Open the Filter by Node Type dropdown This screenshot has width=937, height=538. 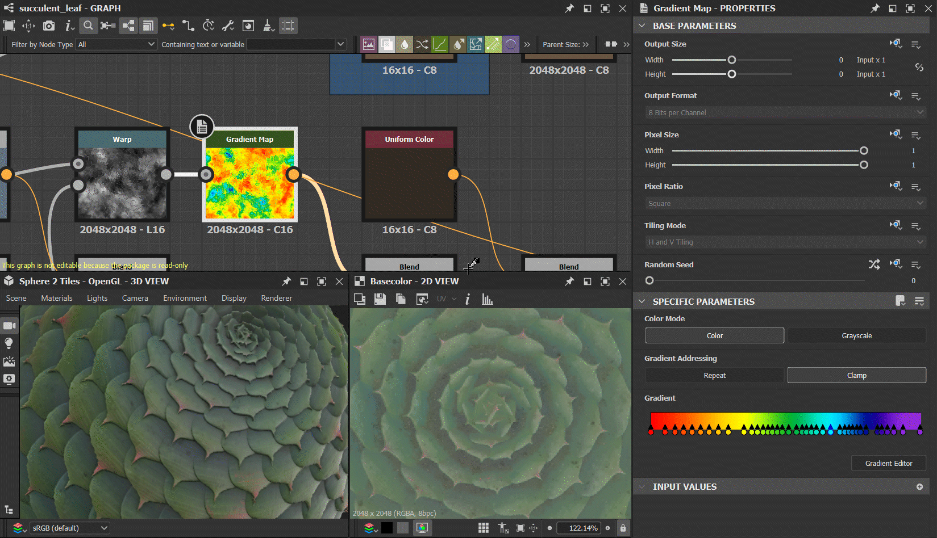tap(116, 44)
